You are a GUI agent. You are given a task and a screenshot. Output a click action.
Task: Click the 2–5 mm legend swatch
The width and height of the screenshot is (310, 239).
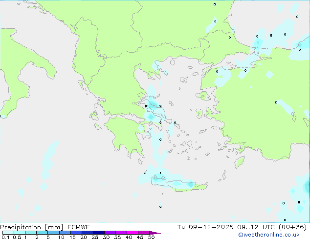[x=42, y=233]
